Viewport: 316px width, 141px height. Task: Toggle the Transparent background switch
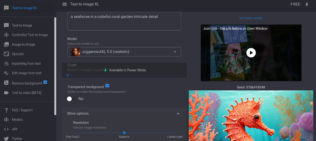tap(71, 99)
